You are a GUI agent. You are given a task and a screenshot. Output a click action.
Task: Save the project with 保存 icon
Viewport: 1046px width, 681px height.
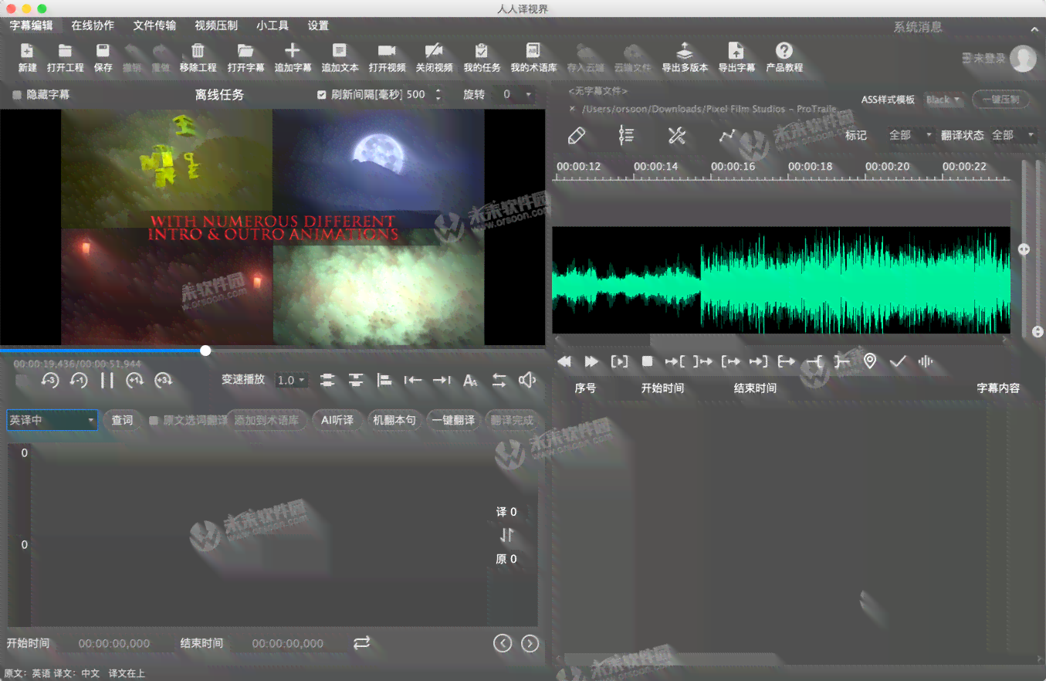click(103, 52)
